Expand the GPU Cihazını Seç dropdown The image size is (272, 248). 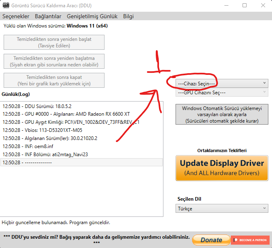(x=222, y=92)
